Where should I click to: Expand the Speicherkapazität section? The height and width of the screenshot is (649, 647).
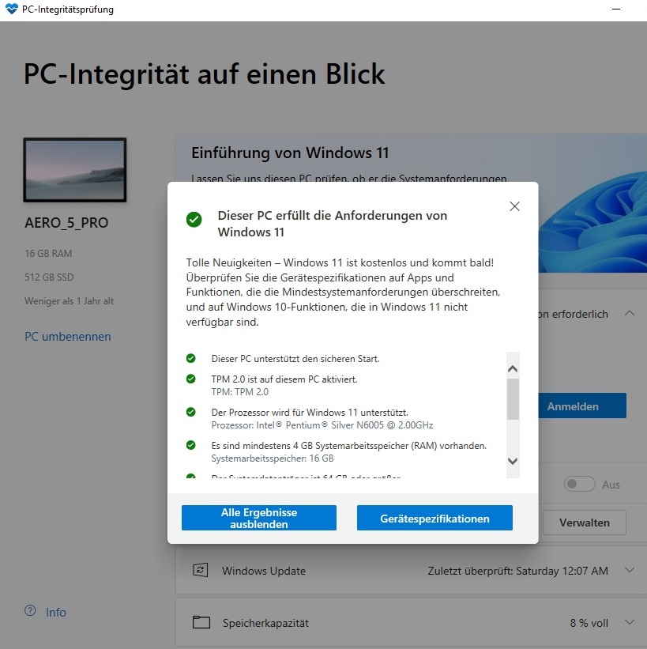[629, 622]
